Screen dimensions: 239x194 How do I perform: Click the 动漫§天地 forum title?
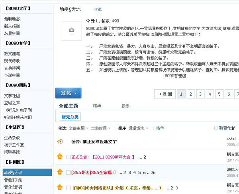tap(70, 9)
